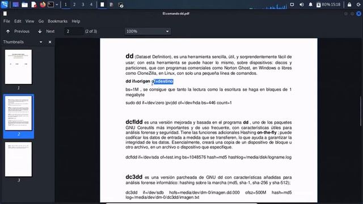Open the volume control tray icon
This screenshot has height=204, width=363.
click(x=301, y=5)
